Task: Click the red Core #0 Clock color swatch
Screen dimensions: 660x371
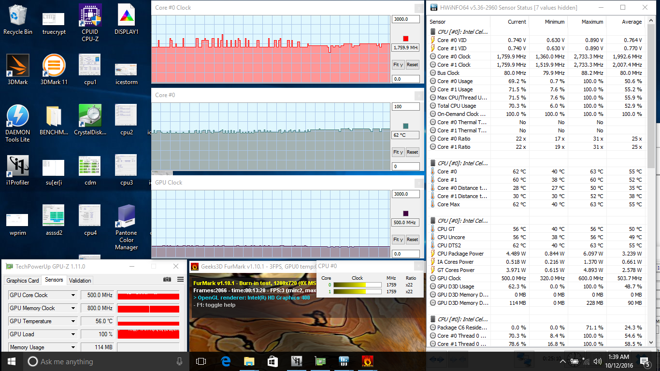Action: pos(406,39)
